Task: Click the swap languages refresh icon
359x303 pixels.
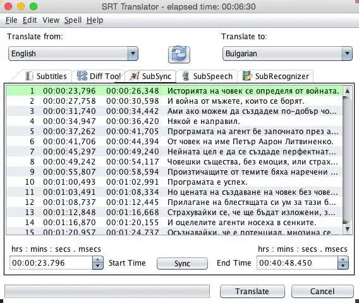Action: (179, 54)
